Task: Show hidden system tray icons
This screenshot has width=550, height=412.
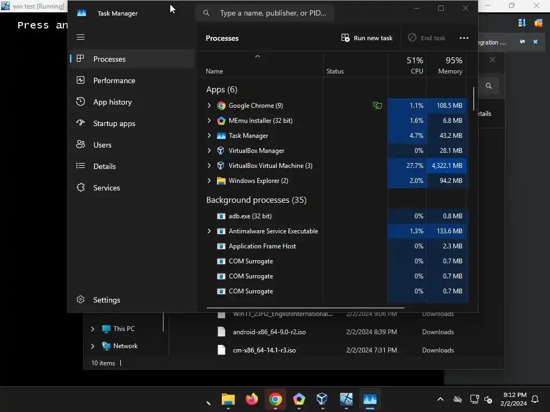Action: [440, 399]
